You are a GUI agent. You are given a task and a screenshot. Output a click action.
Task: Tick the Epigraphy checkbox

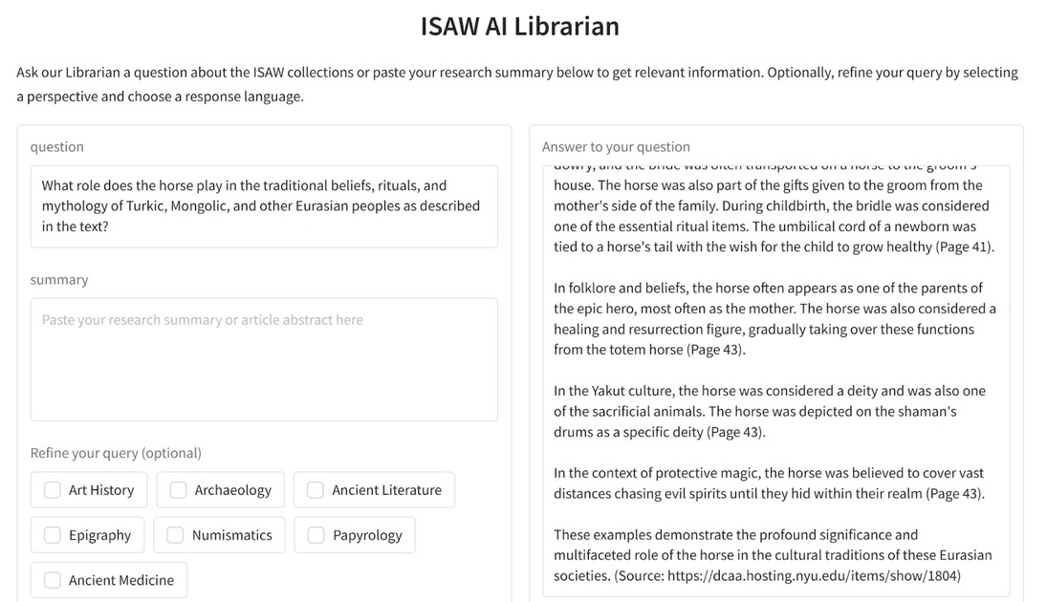(52, 535)
